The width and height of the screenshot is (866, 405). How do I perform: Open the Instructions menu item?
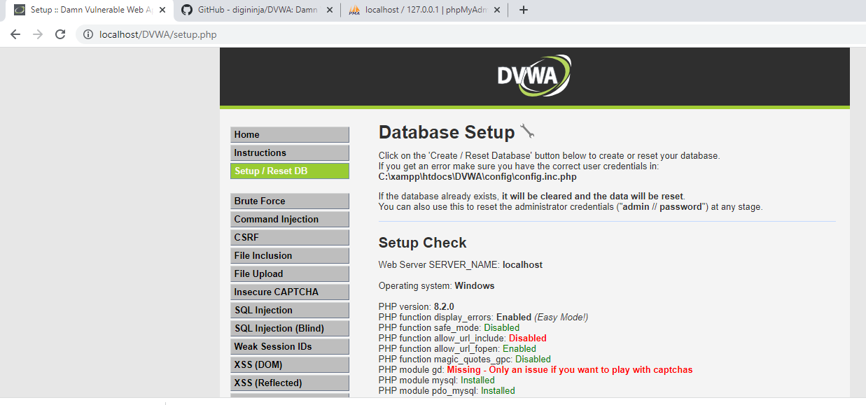click(x=290, y=153)
